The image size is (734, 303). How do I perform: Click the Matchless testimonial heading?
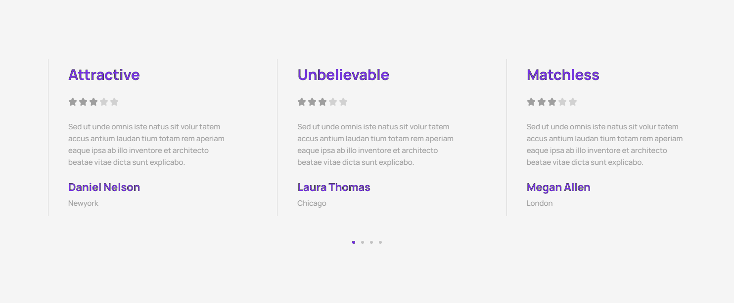563,75
